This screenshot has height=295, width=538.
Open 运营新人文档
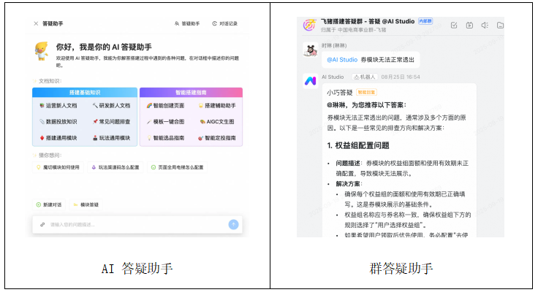pyautogui.click(x=58, y=106)
